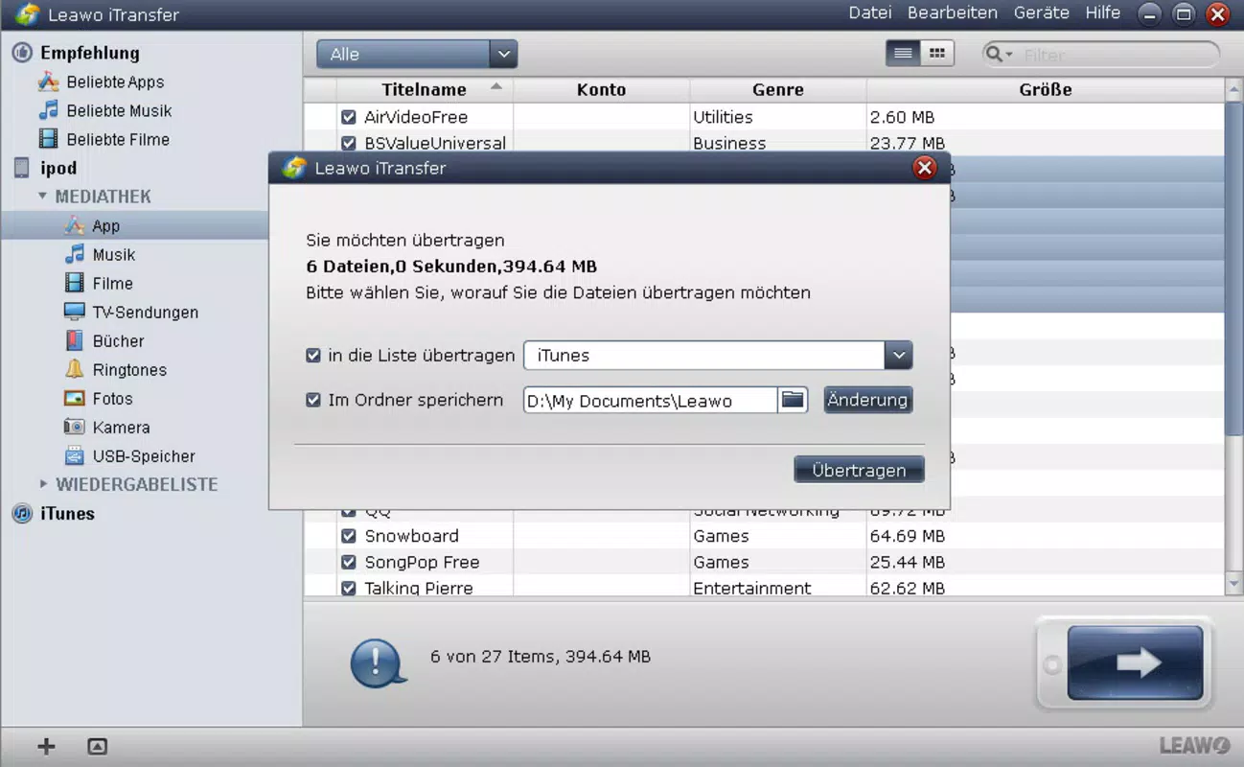Switch to grid view
Image resolution: width=1244 pixels, height=767 pixels.
click(937, 54)
